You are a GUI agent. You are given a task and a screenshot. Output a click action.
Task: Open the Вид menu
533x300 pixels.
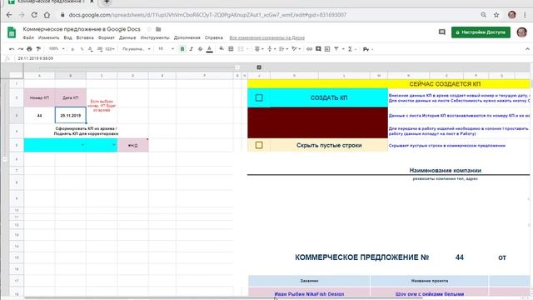point(67,37)
